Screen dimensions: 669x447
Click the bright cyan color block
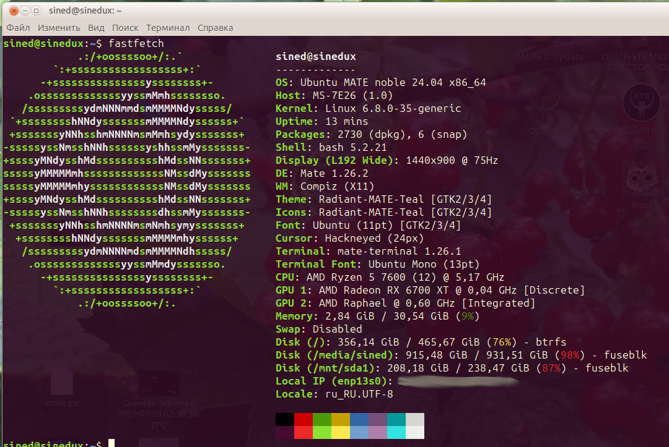pyautogui.click(x=396, y=432)
